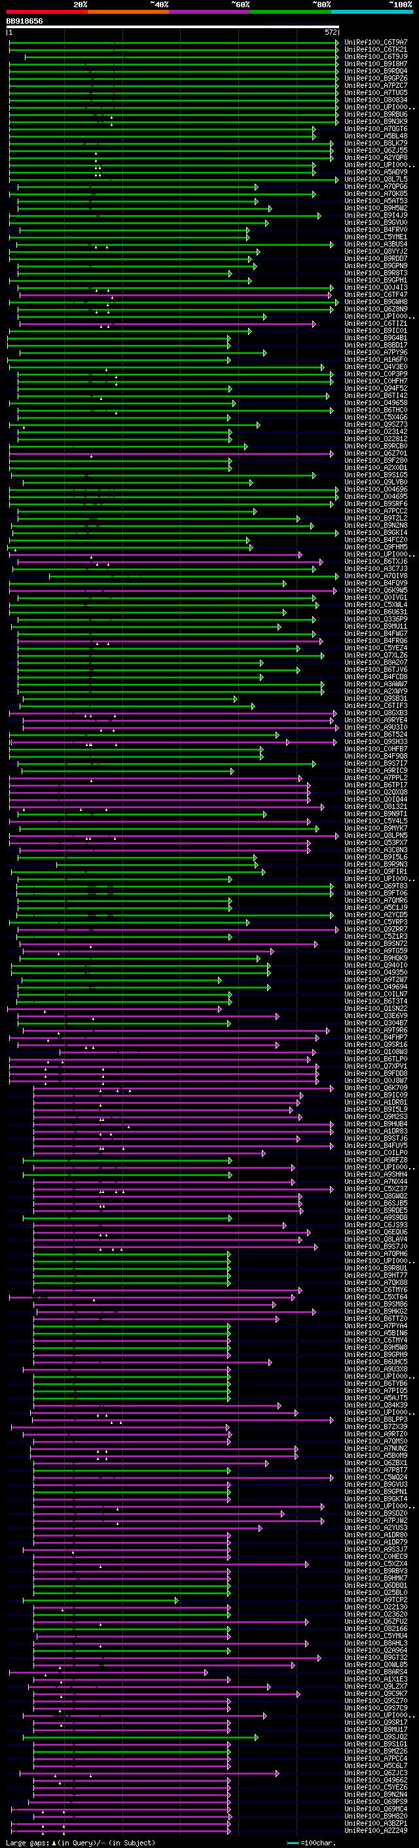Click the orange ~40% identity legend segment
This screenshot has height=1848, width=419.
tap(128, 12)
